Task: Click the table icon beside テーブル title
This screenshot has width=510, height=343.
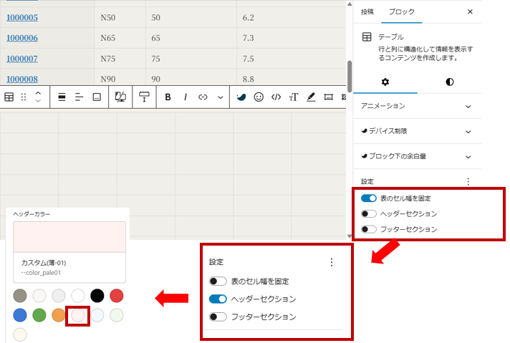Action: (x=367, y=37)
